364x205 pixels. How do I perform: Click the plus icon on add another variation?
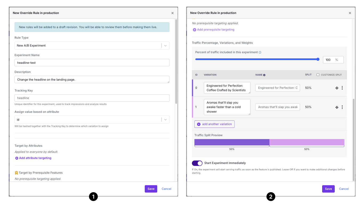(x=199, y=124)
